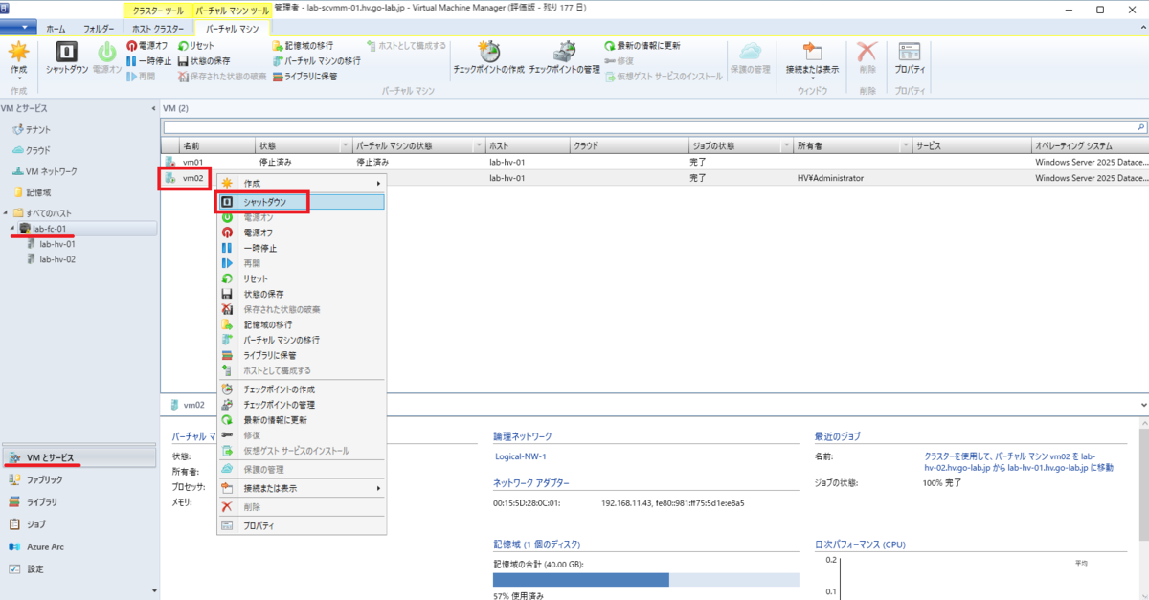Select vm01 row in VM list
The height and width of the screenshot is (600, 1149).
pyautogui.click(x=655, y=163)
